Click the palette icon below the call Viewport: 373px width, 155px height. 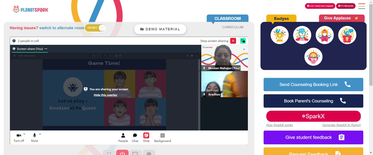tap(149, 153)
